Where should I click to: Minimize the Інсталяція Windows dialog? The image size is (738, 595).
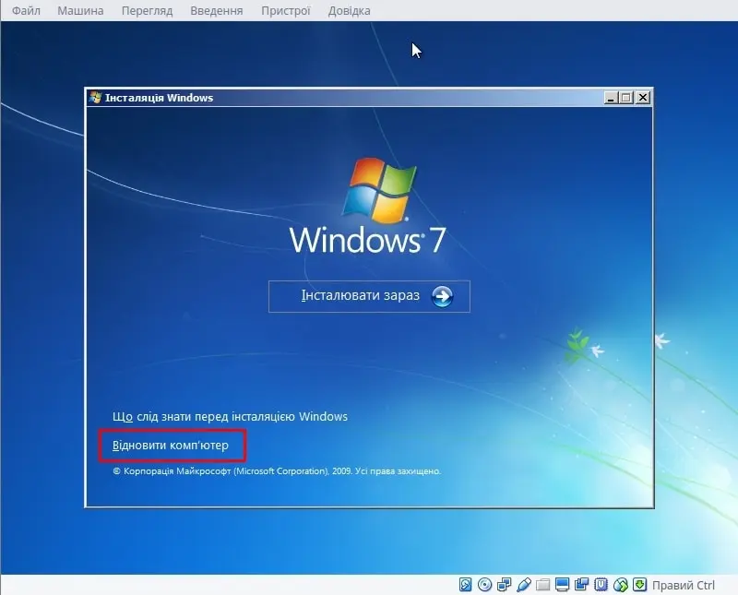[x=611, y=98]
